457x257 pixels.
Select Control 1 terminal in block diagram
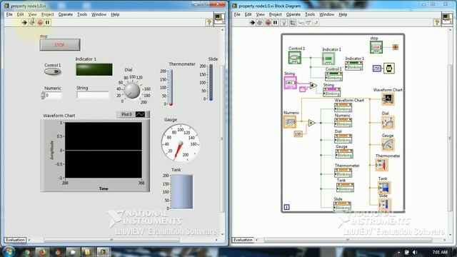coord(295,58)
